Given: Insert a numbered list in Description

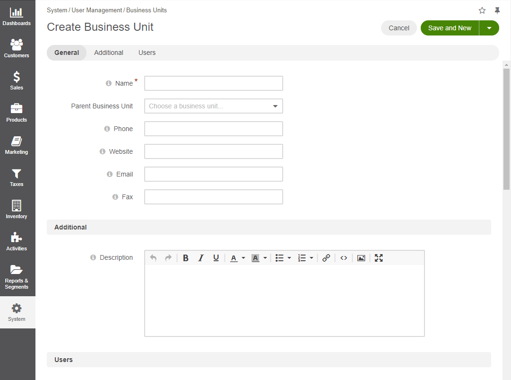Looking at the screenshot, I should [x=302, y=258].
